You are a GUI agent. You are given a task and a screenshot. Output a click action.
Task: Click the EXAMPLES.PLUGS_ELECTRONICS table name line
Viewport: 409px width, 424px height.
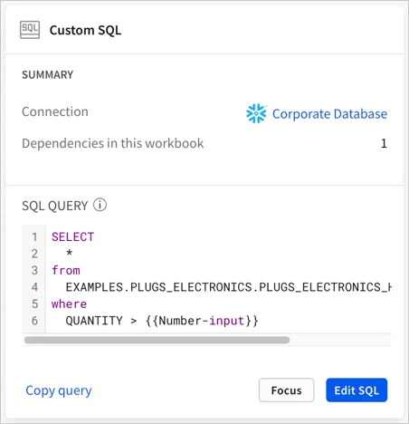pos(228,287)
